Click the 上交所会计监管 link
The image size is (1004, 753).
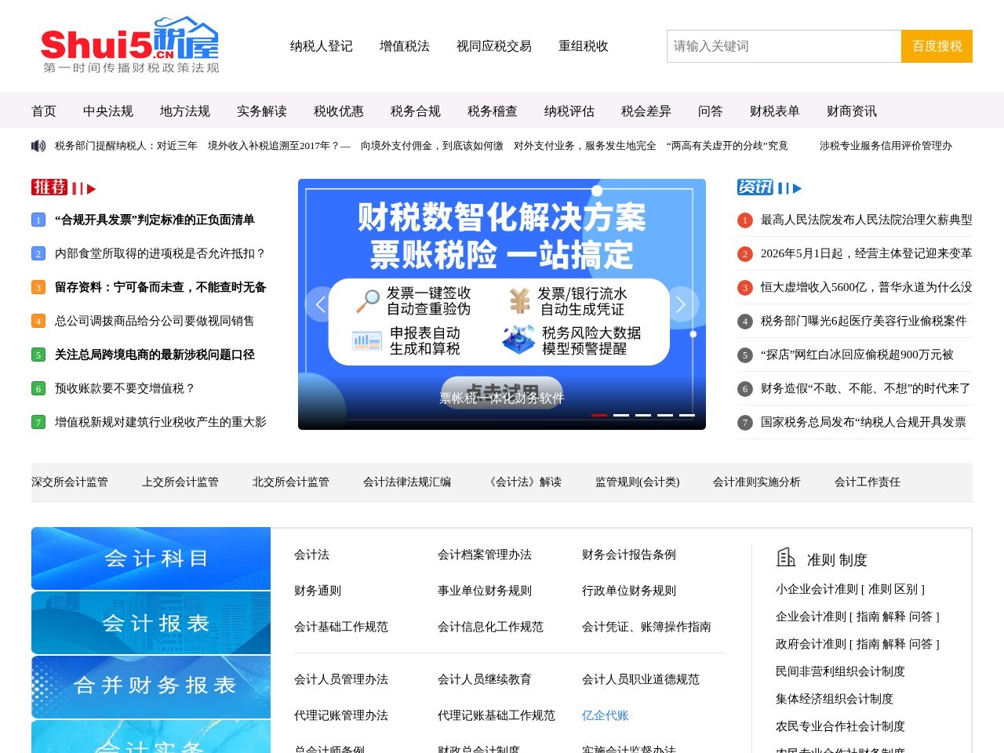180,482
